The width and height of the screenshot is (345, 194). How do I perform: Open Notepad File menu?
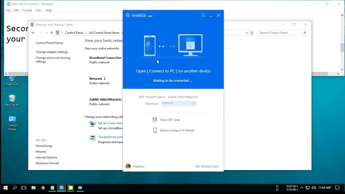click(8, 10)
